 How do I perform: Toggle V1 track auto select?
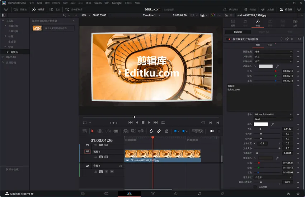(101, 157)
